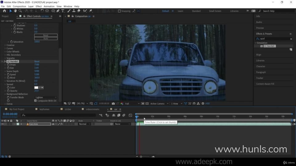Select the Hand tool
This screenshot has width=296, height=166.
pyautogui.click(x=15, y=11)
